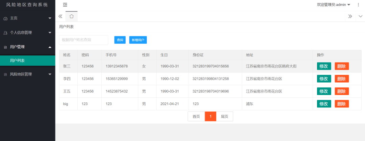Click address 江苏省南京市雨花台区韩府大街
Image resolution: width=365 pixels, height=141 pixels.
[x=271, y=66]
